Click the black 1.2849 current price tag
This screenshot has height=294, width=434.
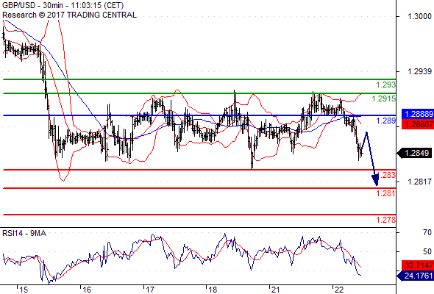tap(414, 153)
